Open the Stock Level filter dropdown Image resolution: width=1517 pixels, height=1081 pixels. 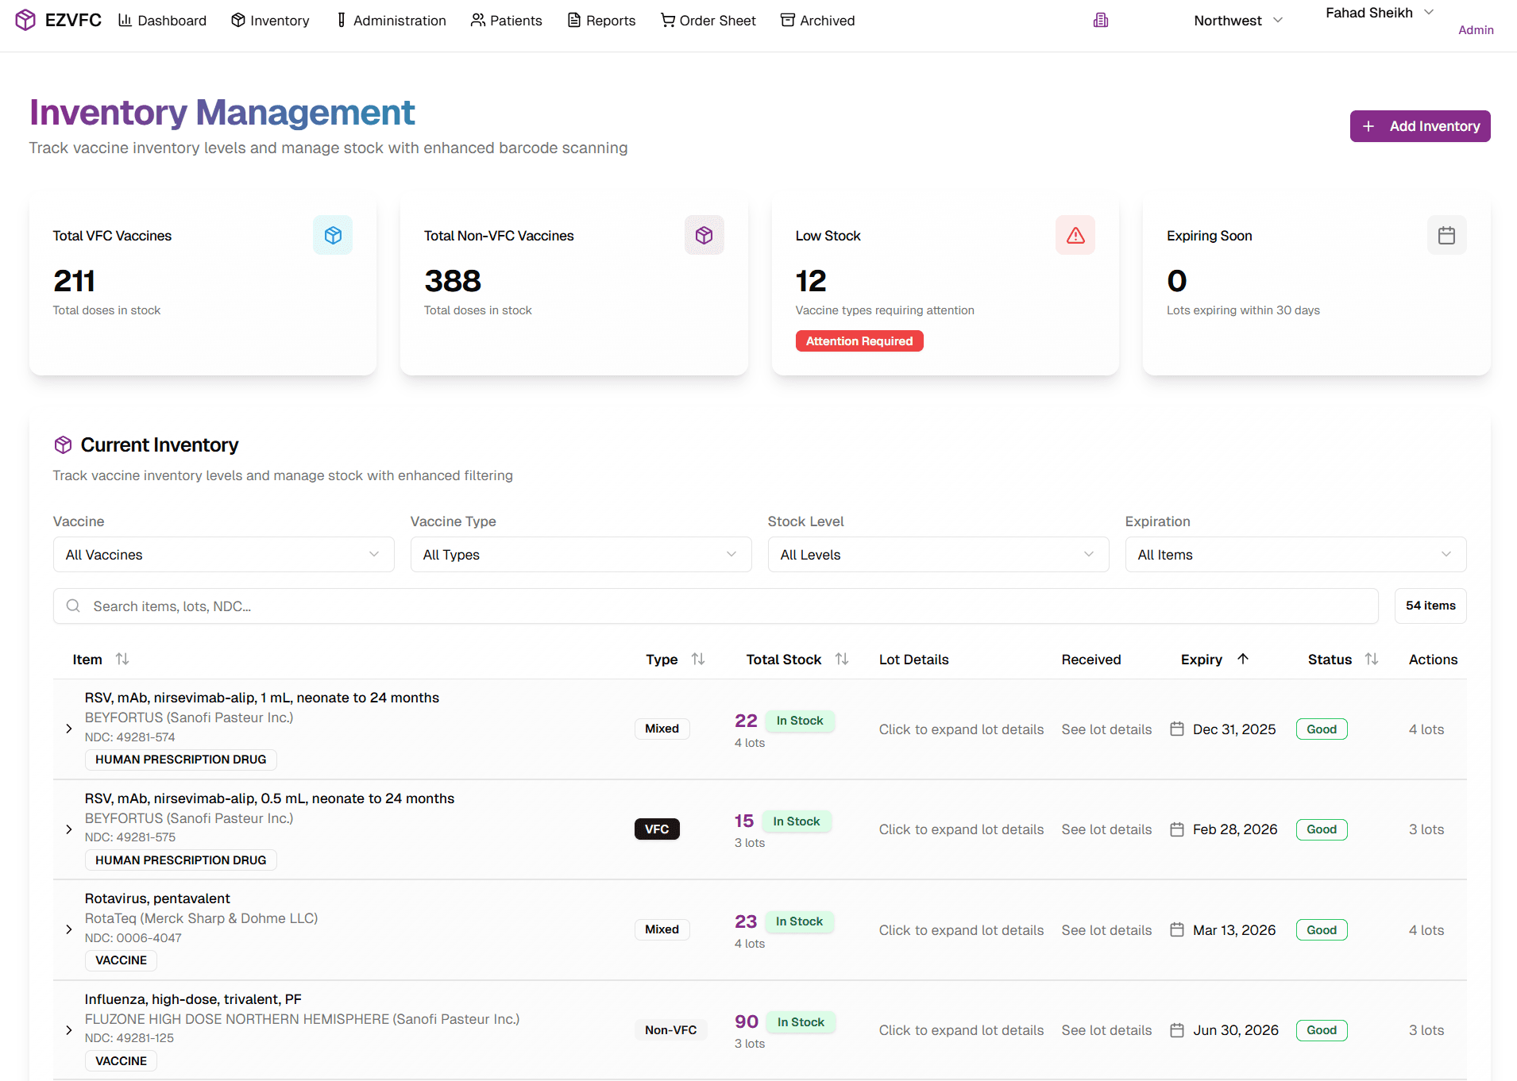pyautogui.click(x=938, y=554)
